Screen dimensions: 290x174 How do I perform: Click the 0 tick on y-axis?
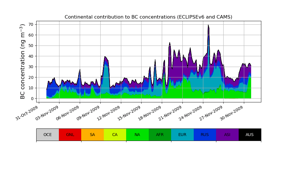(x=32, y=99)
